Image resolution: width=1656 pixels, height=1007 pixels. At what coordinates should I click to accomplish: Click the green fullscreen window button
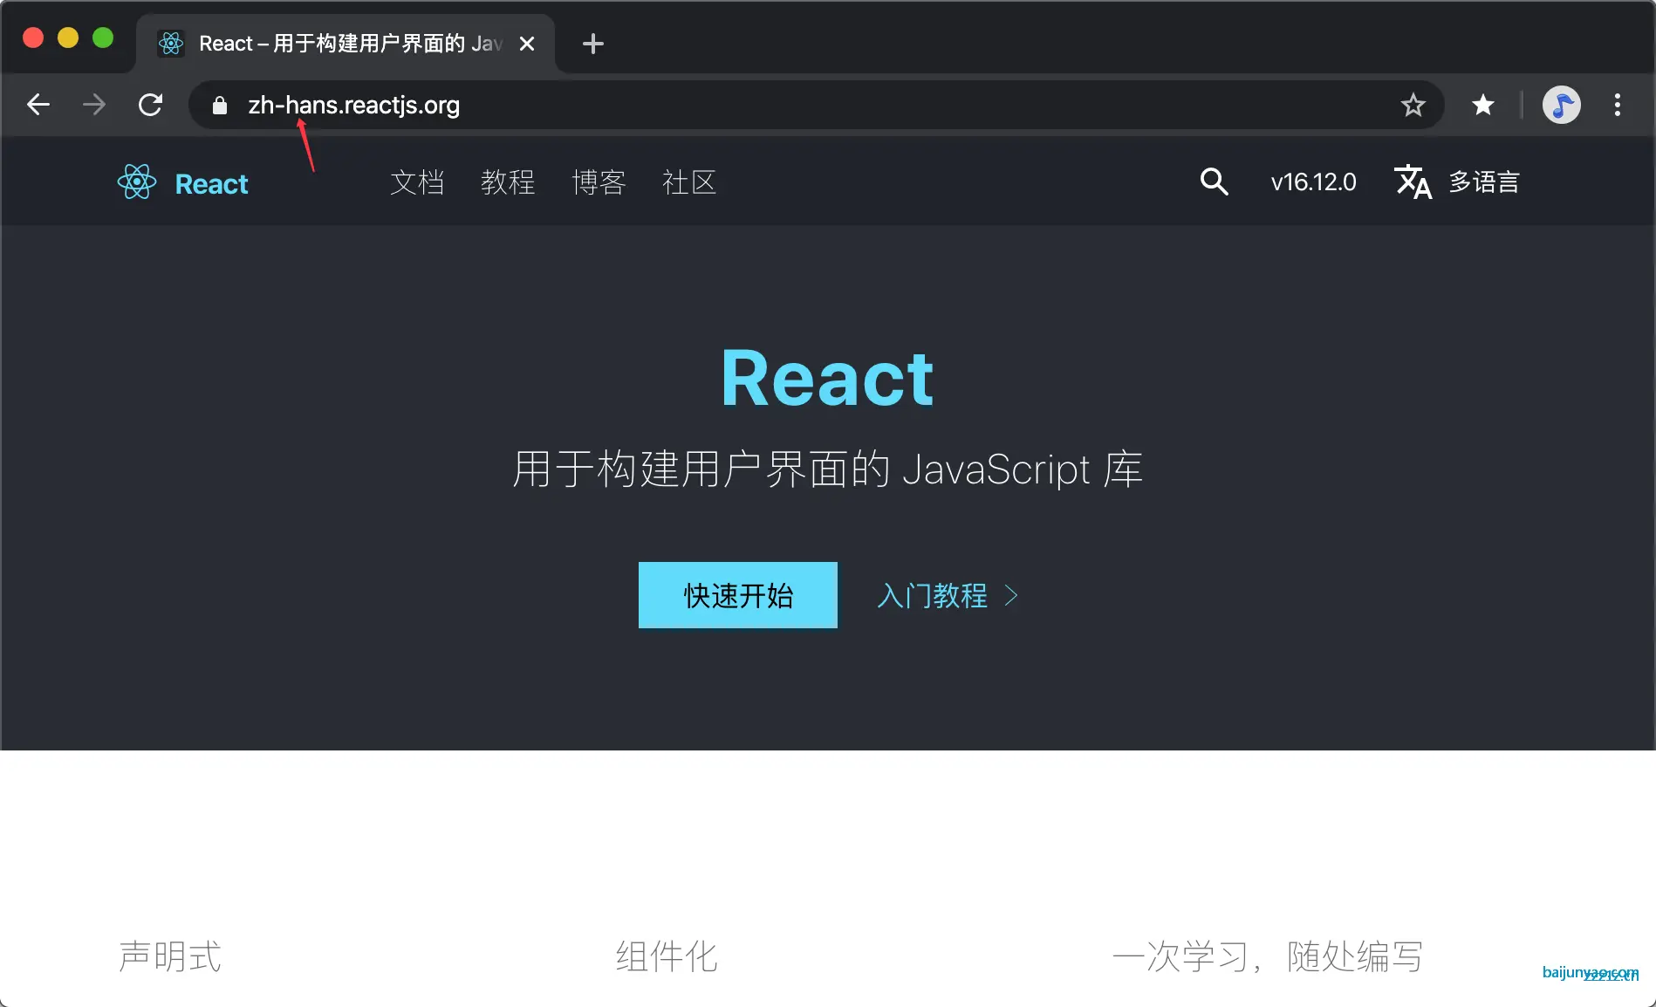pyautogui.click(x=103, y=38)
